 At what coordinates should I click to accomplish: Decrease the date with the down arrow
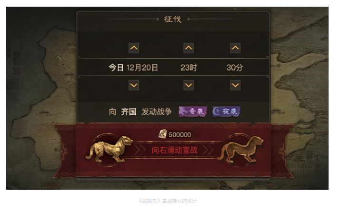click(134, 85)
